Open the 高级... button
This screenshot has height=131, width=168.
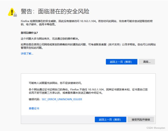147,62
